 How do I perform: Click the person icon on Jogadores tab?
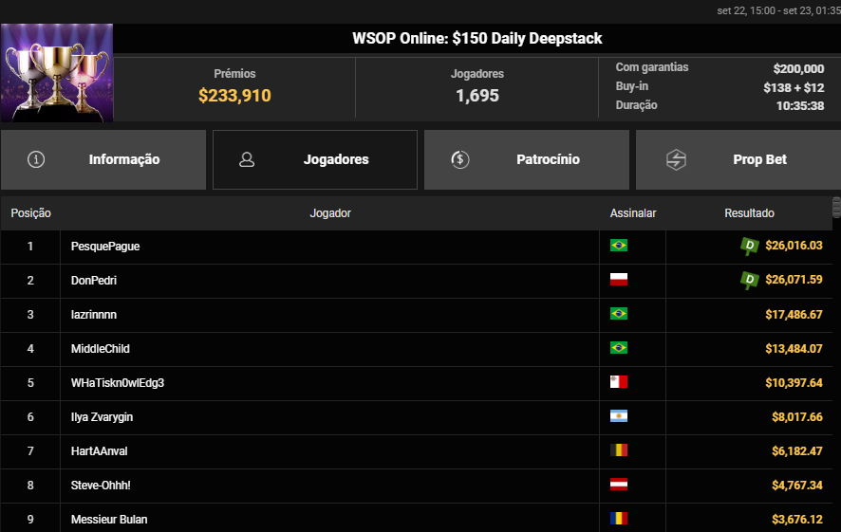click(x=248, y=159)
